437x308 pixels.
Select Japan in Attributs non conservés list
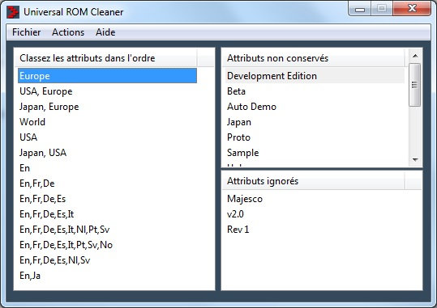pos(315,122)
